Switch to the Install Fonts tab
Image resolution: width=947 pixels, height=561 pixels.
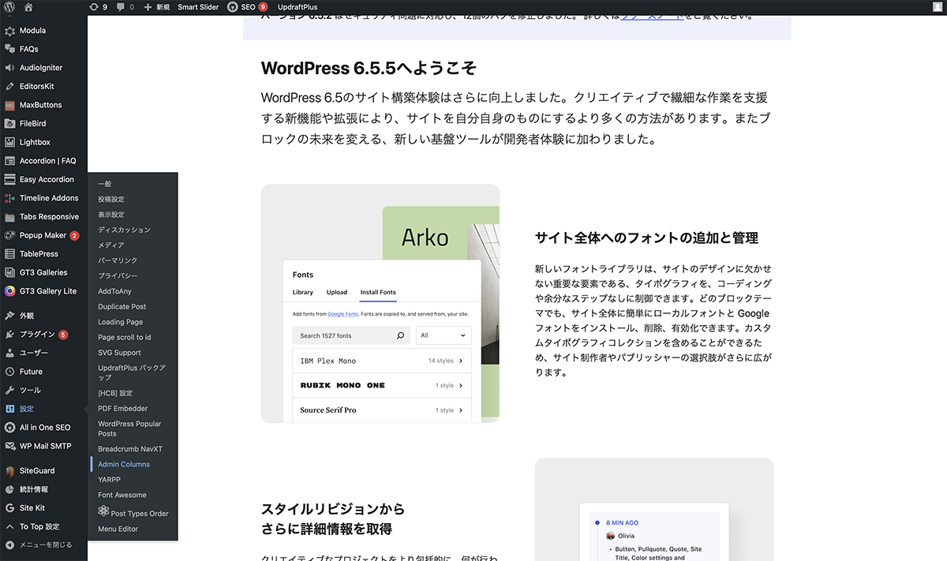[378, 292]
